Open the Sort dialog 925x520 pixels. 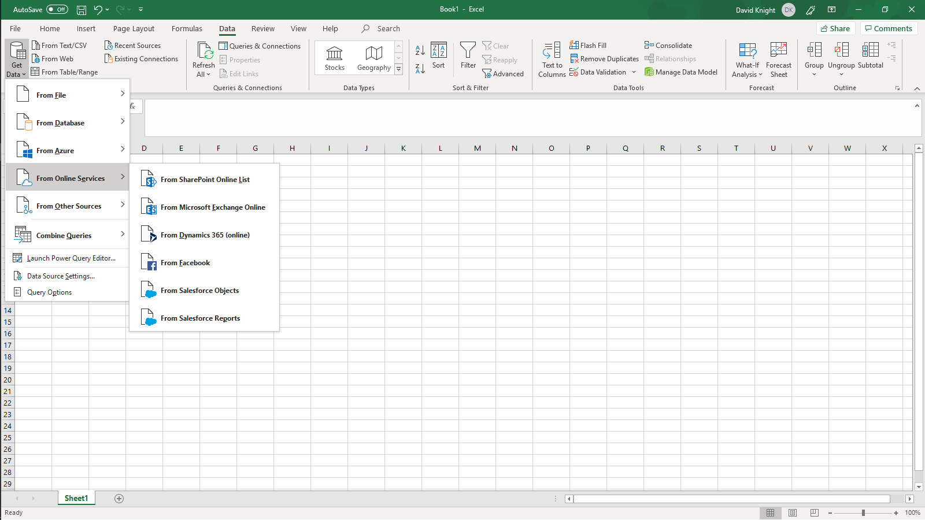coord(439,55)
